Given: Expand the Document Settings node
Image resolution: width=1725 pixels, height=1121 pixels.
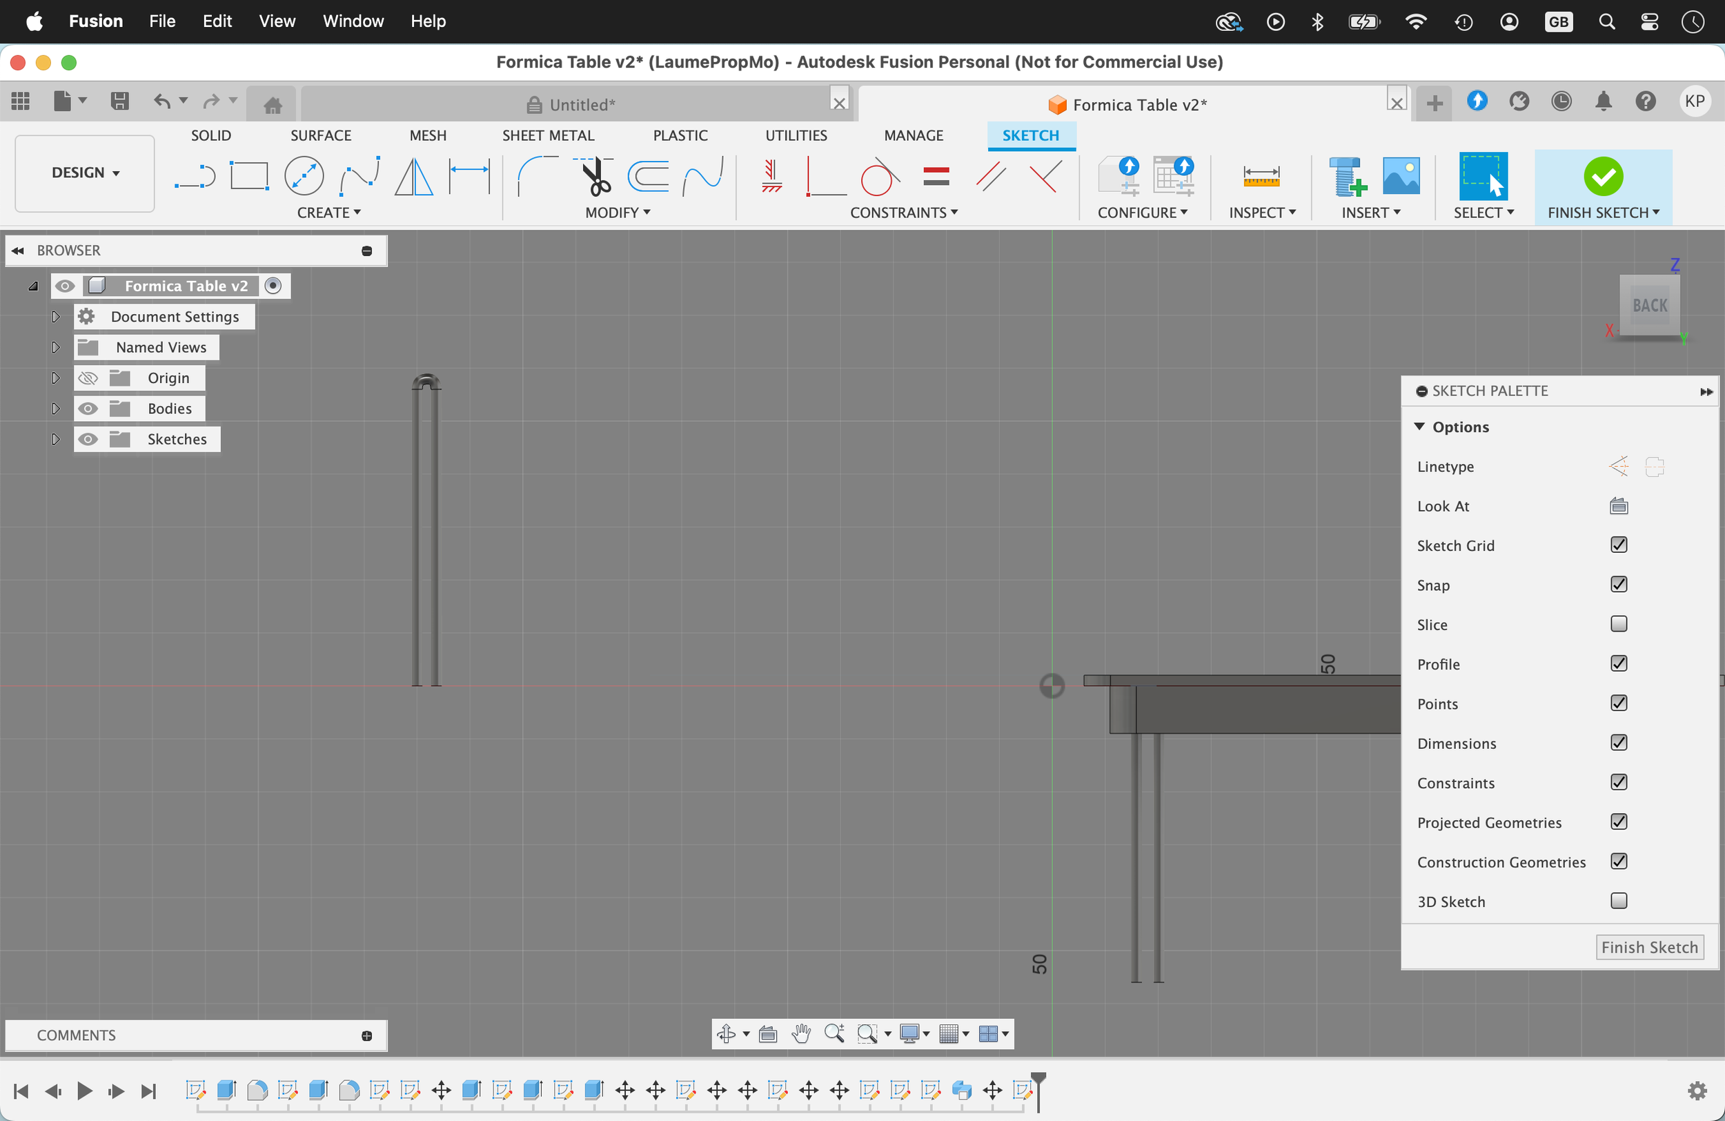Looking at the screenshot, I should pyautogui.click(x=55, y=316).
